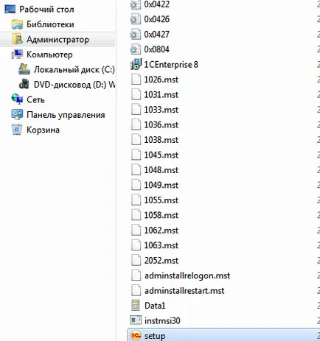Go to Сеть in navigation tree
320x341 pixels.
[35, 99]
